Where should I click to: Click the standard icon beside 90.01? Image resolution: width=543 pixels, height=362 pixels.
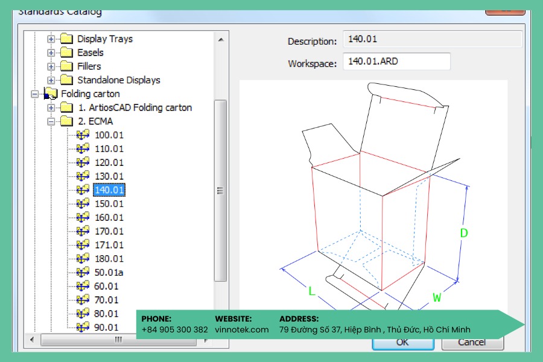[83, 328]
